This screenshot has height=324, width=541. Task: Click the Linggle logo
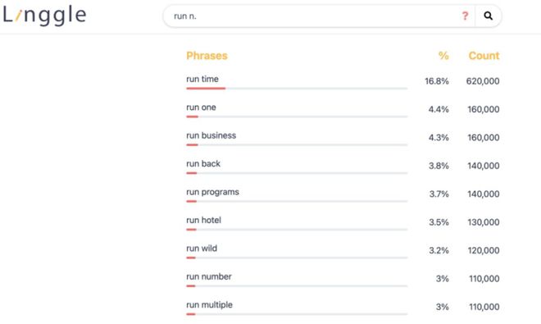pos(44,15)
